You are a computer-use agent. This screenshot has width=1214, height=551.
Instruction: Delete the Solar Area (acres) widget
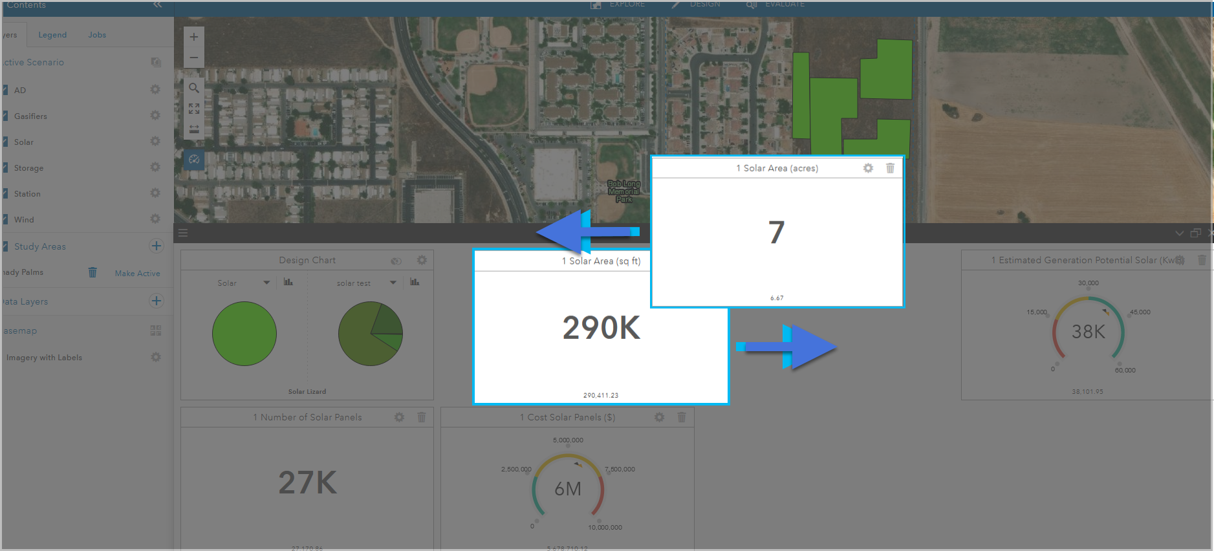[890, 168]
